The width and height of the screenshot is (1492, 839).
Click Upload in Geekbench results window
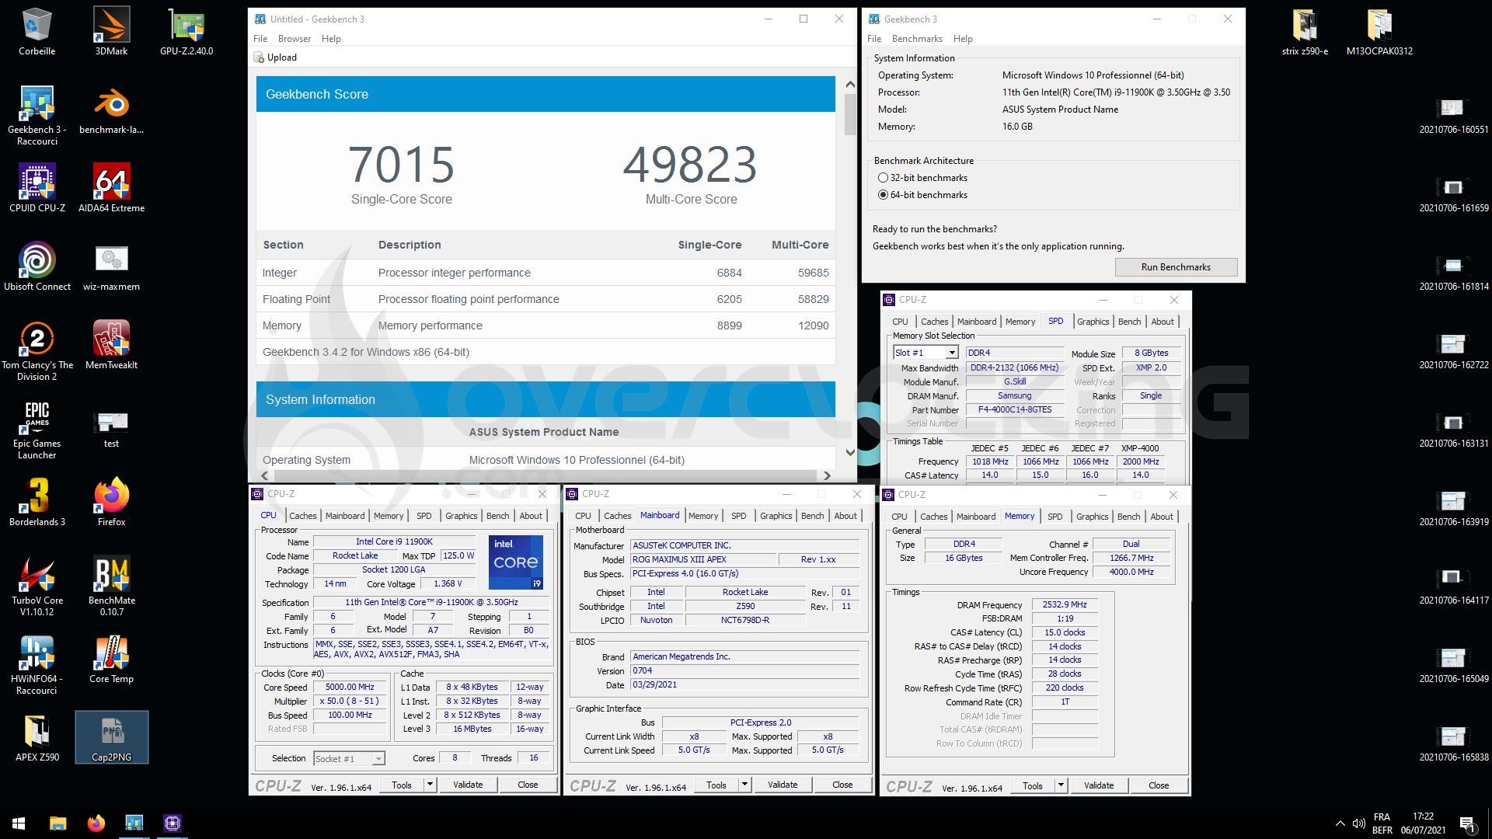(x=275, y=57)
